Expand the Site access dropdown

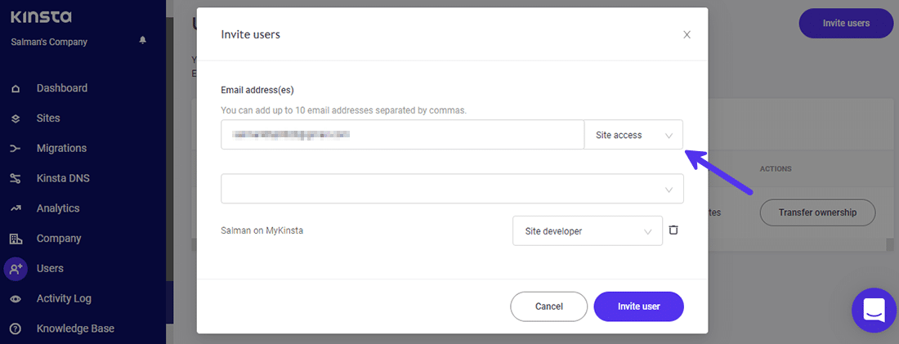click(633, 135)
